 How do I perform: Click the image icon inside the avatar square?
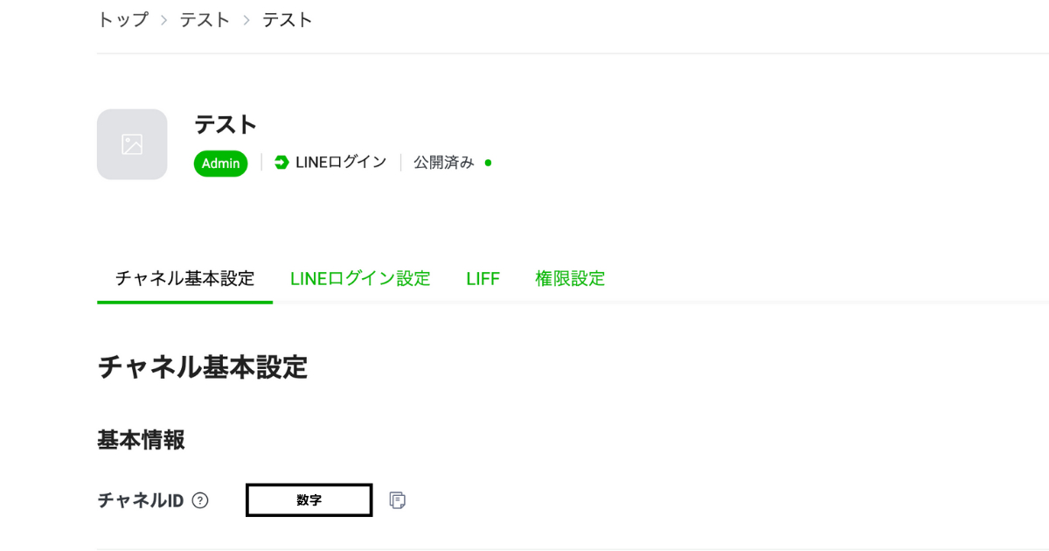coord(132,144)
